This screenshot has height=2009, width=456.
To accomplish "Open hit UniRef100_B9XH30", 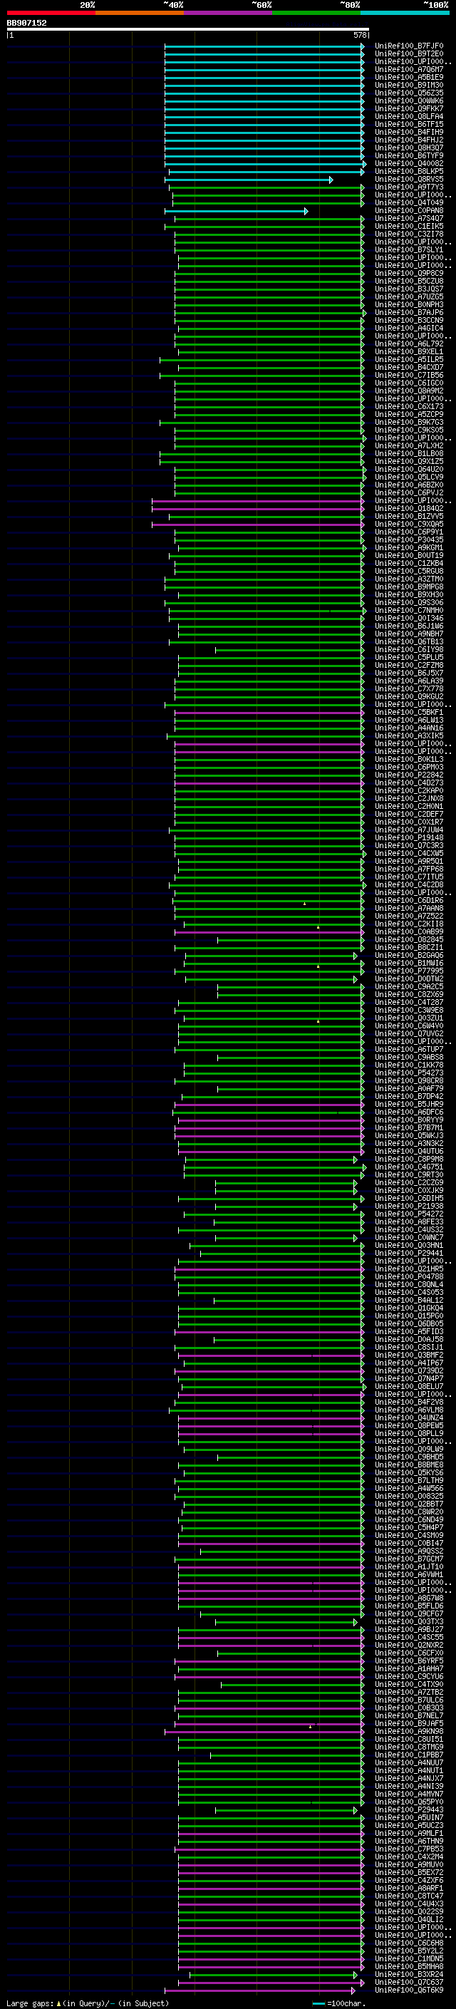I will (408, 594).
